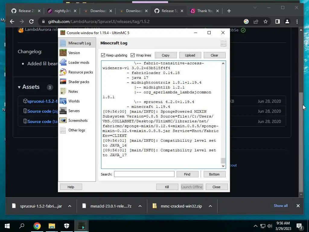Open Chrome's three-dot menu
This screenshot has width=309, height=232.
pos(297,21)
